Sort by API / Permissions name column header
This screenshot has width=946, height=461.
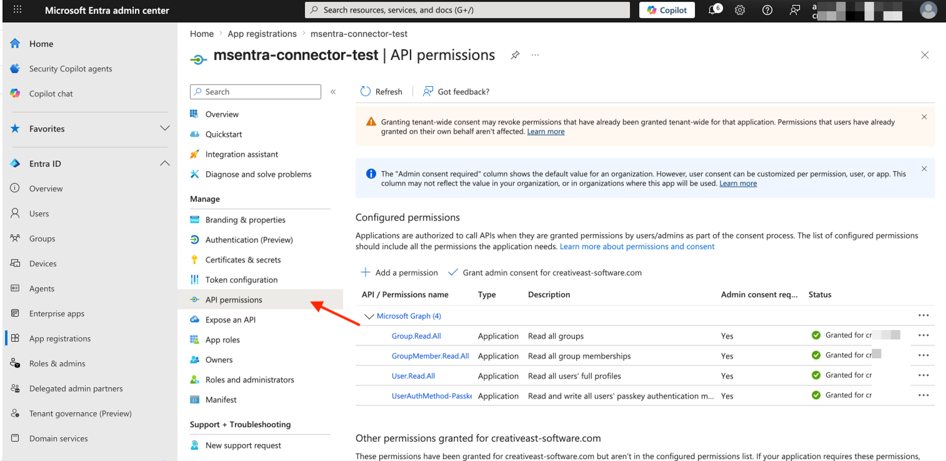pos(405,294)
